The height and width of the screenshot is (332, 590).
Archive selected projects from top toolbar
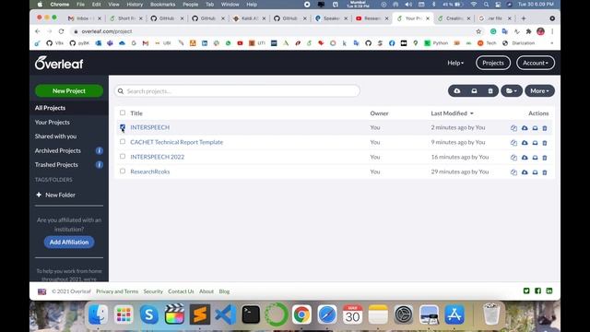(x=474, y=90)
